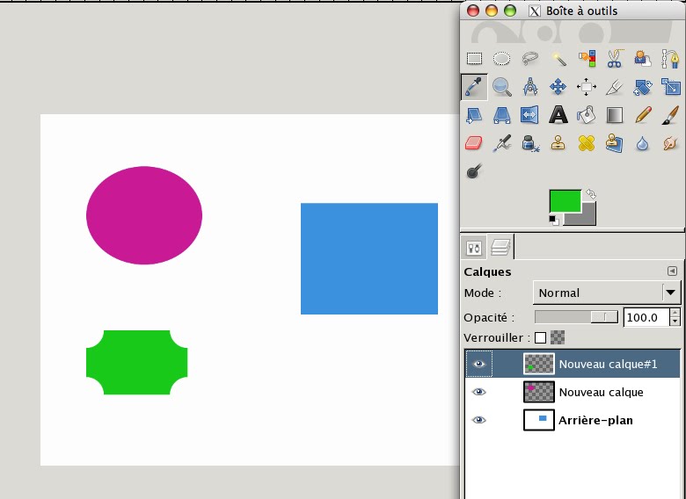Select the Fuzzy Select magic wand tool
Viewport: 686px width, 499px height.
click(558, 59)
